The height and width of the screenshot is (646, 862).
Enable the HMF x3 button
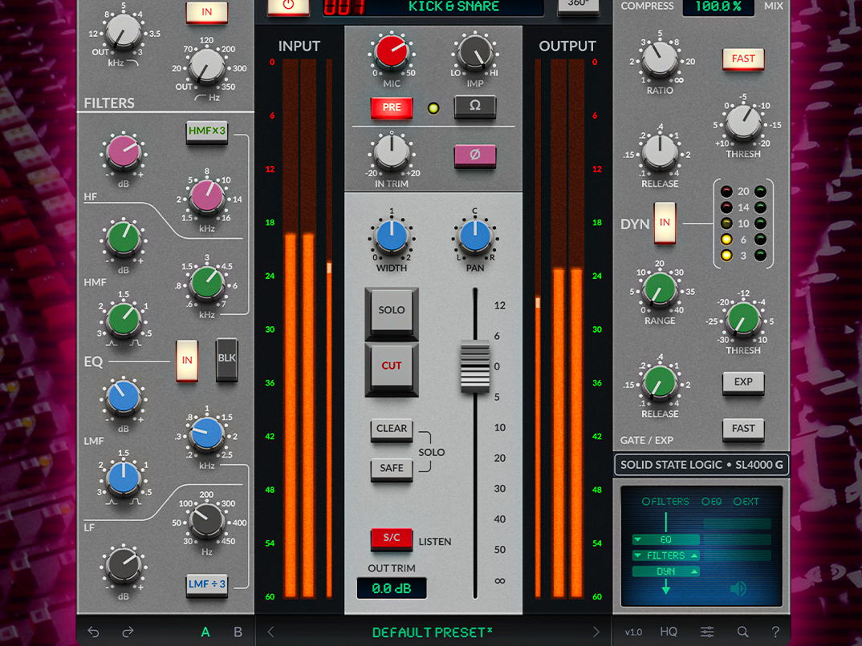coord(207,131)
